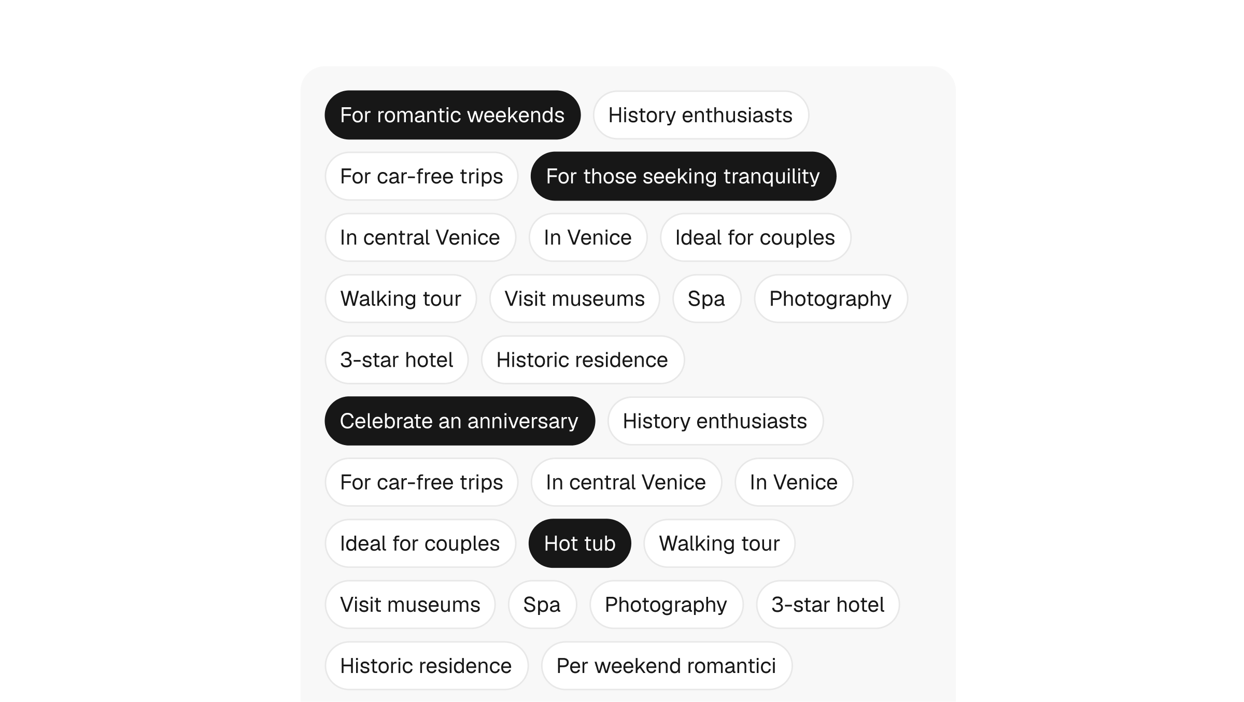
Task: Click the "In Venice" tag next to In central Venice
Action: click(587, 237)
